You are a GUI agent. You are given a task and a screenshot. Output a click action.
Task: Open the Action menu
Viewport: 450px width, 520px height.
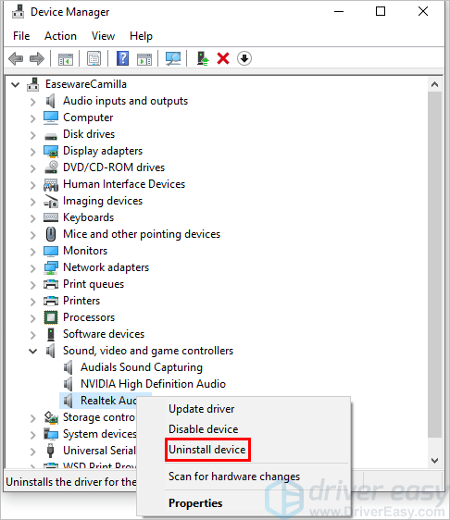61,36
